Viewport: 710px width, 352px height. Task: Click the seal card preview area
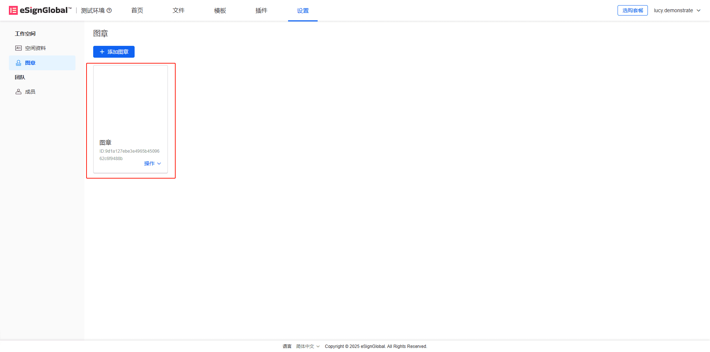[131, 100]
